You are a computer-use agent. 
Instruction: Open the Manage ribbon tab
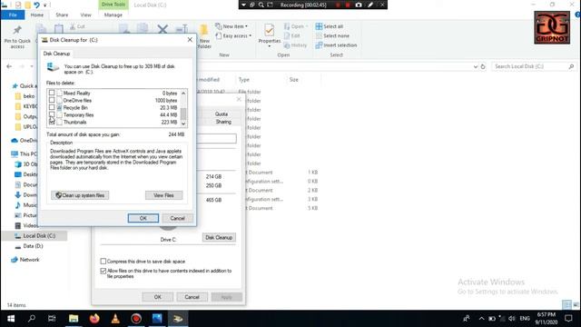coord(113,15)
